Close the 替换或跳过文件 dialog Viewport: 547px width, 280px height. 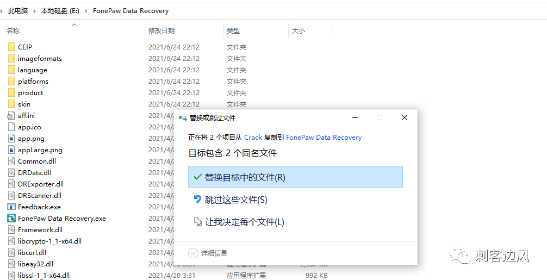(405, 118)
